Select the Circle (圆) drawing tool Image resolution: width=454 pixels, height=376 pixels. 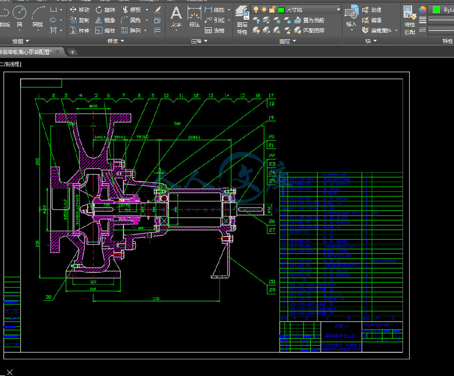click(19, 16)
